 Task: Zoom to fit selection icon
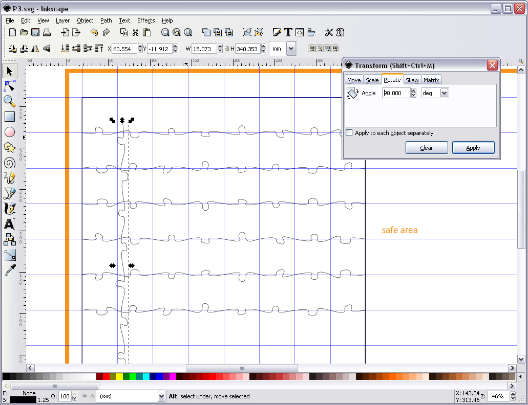point(165,32)
